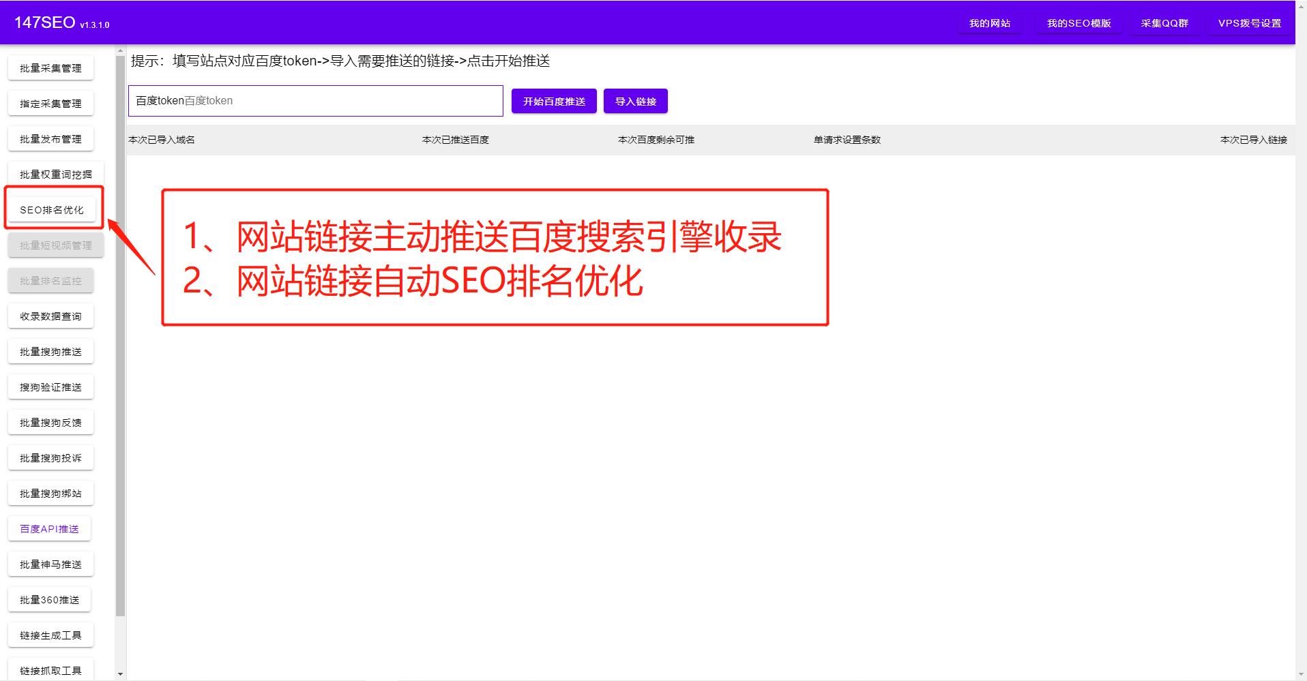Open 批量采集管理 panel
Screen dimensions: 1307x681
(x=50, y=67)
